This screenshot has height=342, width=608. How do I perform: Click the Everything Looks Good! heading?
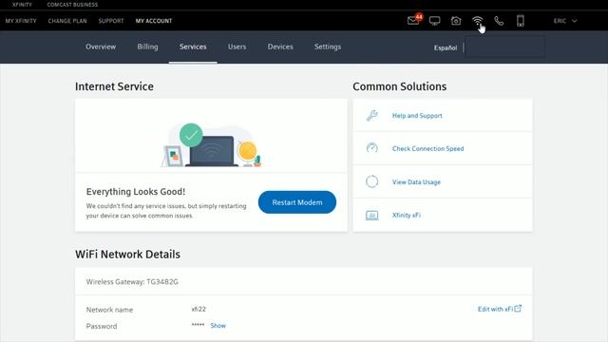[x=136, y=192]
